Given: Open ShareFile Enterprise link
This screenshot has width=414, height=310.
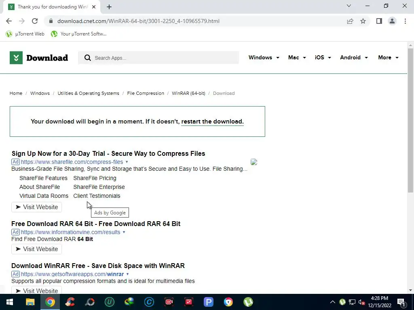Looking at the screenshot, I should point(99,187).
